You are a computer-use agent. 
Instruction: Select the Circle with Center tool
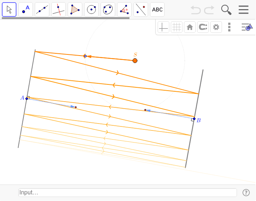click(91, 10)
